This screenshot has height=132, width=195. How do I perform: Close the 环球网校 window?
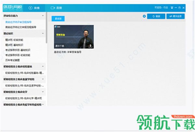[x=183, y=8]
